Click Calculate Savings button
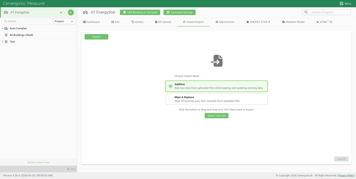 click(180, 12)
